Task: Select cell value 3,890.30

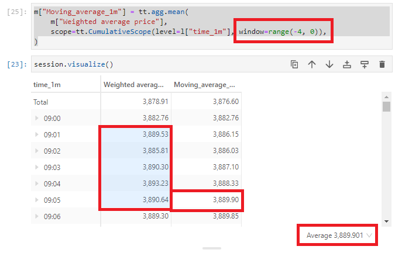Action: tap(156, 167)
